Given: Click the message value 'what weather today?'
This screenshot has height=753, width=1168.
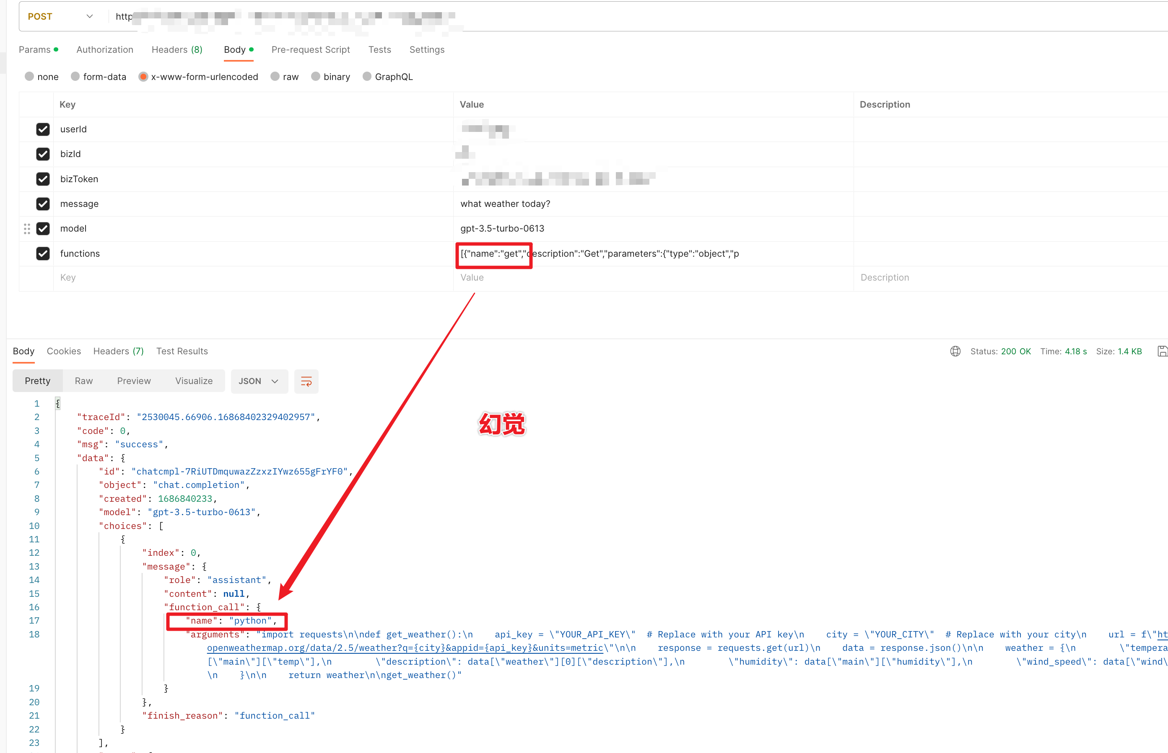Looking at the screenshot, I should click(505, 204).
